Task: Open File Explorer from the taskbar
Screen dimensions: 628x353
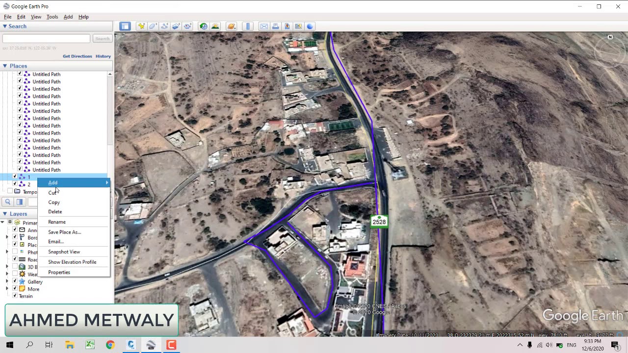Action: [69, 345]
